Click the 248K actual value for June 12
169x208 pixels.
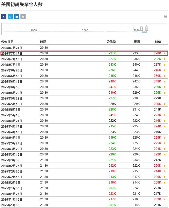tap(112, 82)
